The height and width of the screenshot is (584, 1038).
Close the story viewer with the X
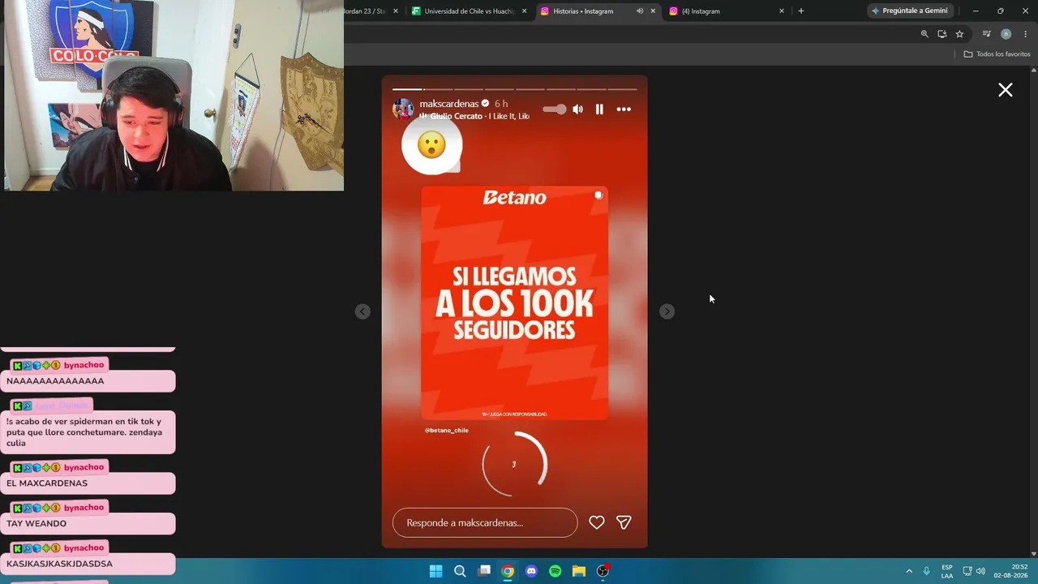pyautogui.click(x=1006, y=90)
